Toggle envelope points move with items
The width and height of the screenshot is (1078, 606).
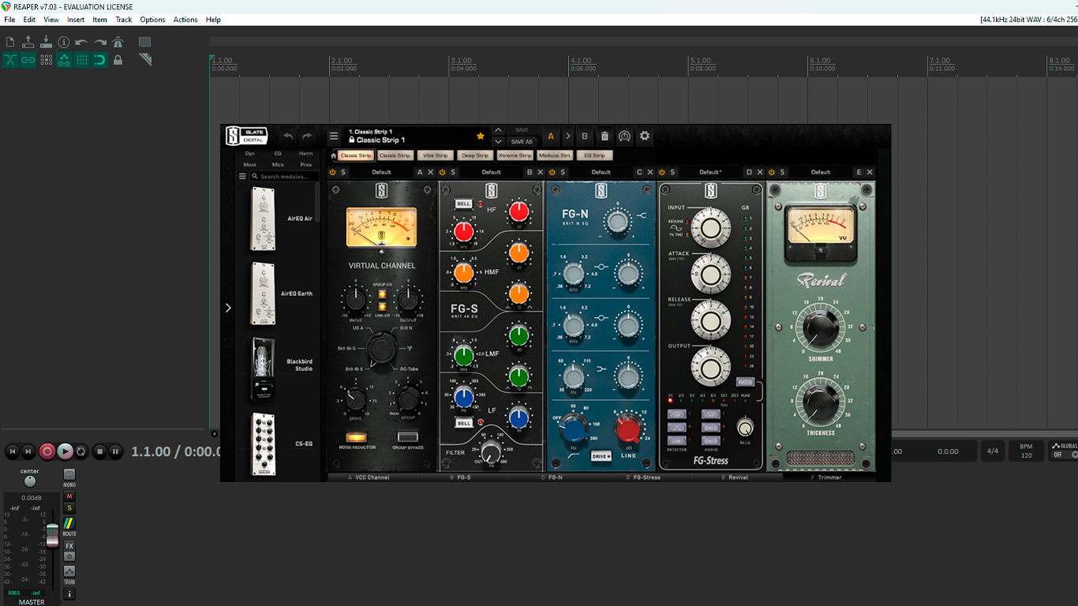pyautogui.click(x=64, y=60)
